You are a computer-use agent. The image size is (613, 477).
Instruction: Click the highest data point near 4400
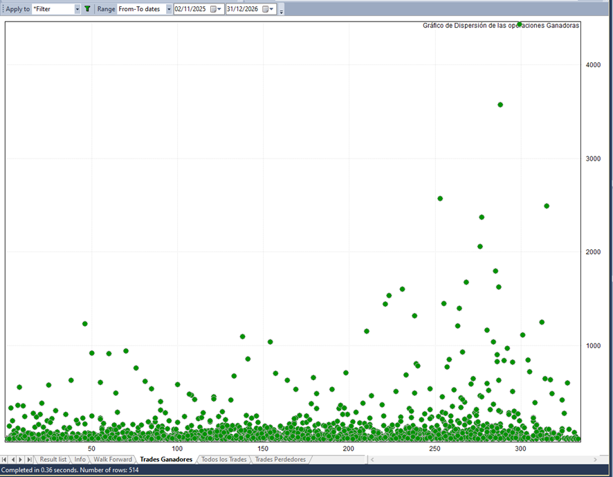point(520,24)
